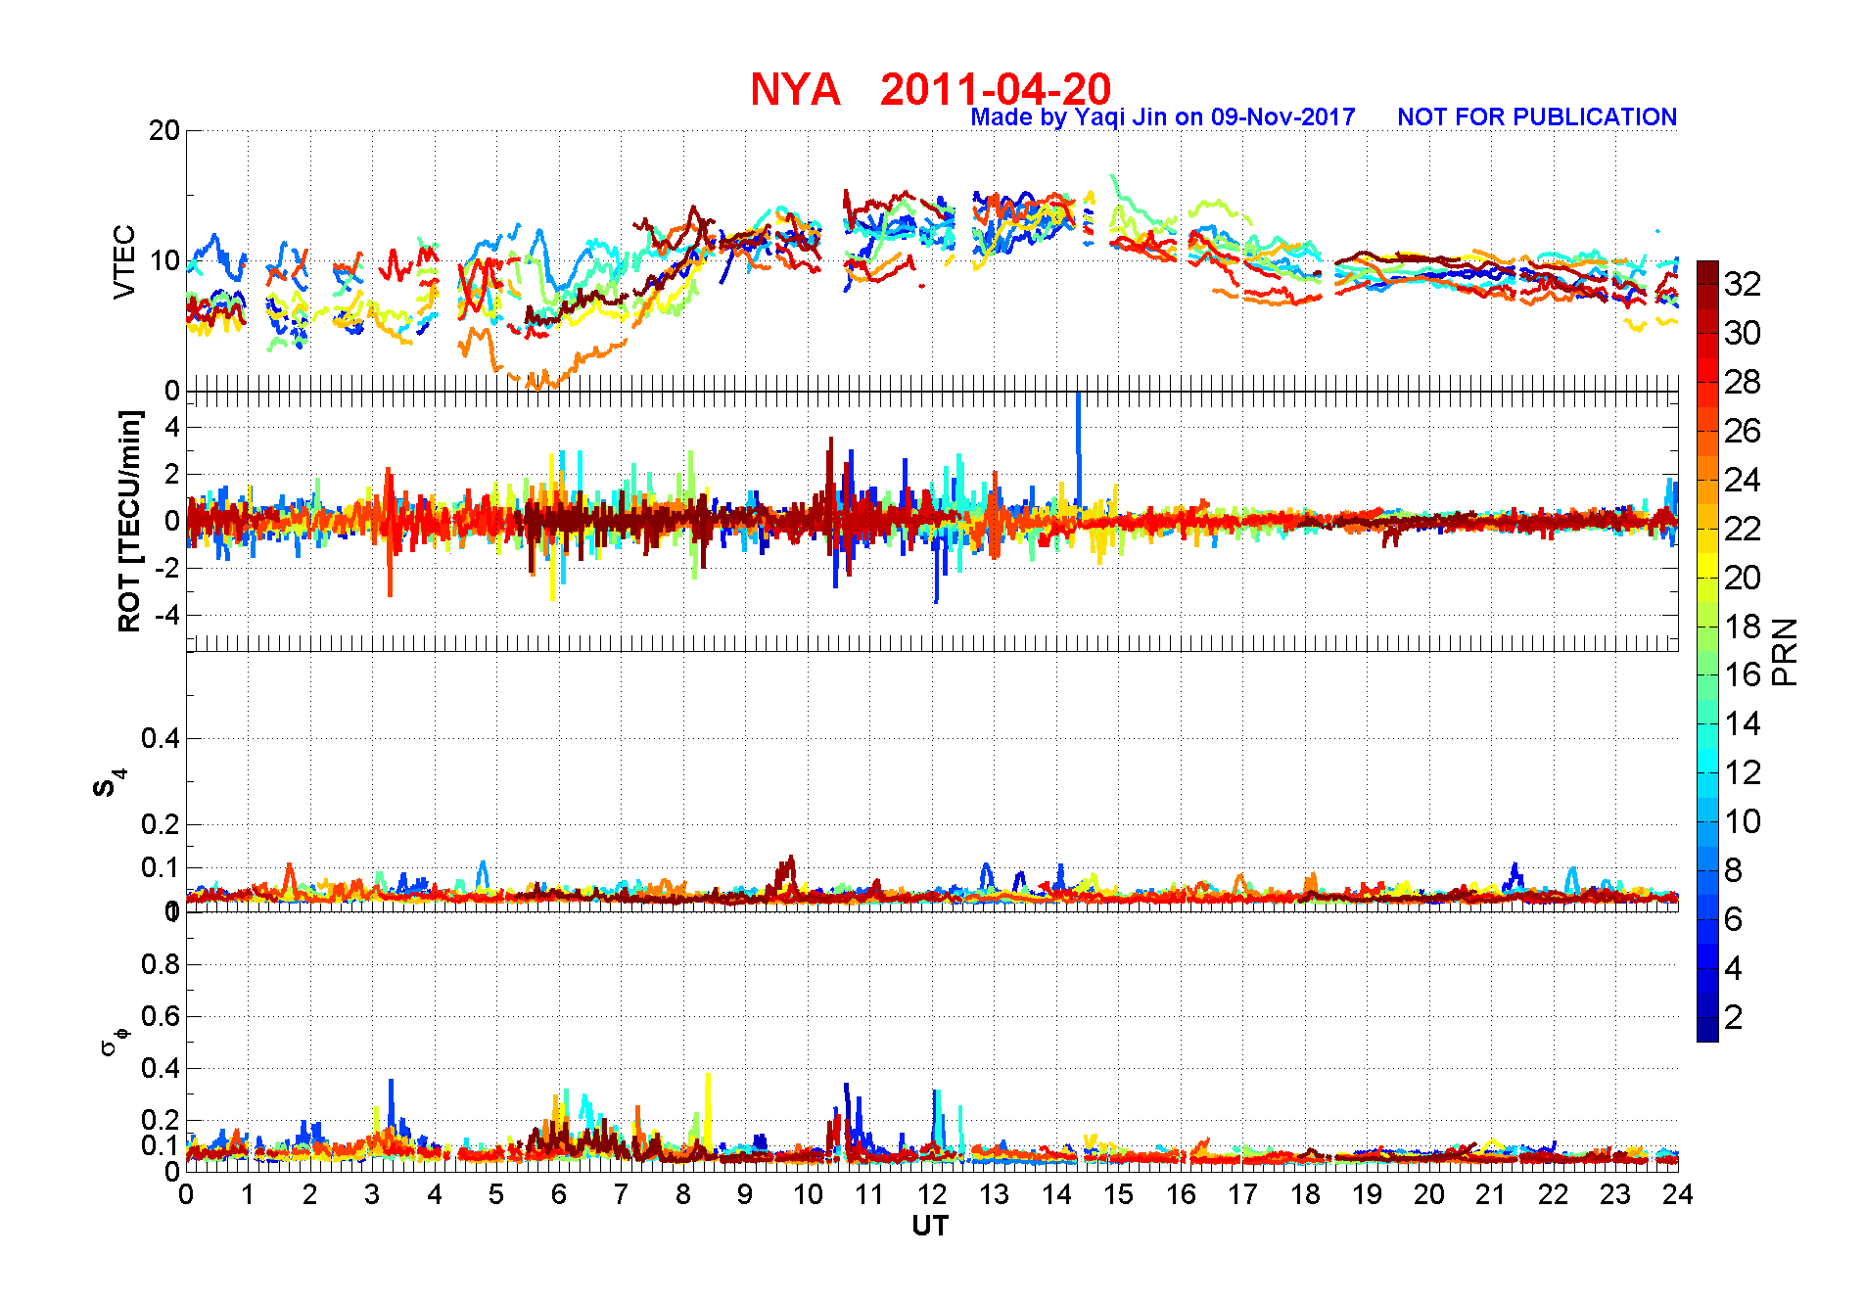Viewport: 1864px width, 1302px height.
Task: Click the colorbar tick label "26"
Action: (x=1743, y=431)
